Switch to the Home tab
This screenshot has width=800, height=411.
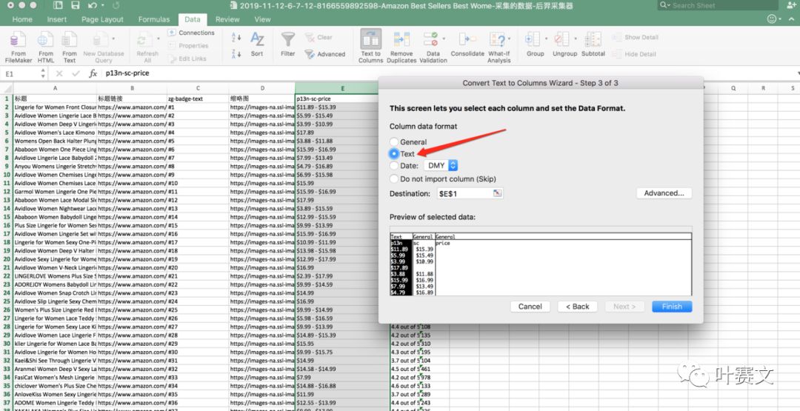22,19
